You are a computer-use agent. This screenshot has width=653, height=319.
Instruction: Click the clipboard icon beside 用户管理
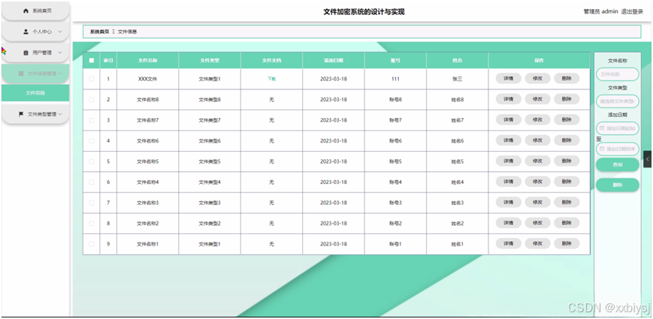(26, 53)
